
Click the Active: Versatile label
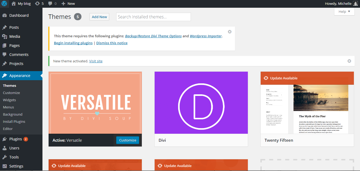point(67,140)
